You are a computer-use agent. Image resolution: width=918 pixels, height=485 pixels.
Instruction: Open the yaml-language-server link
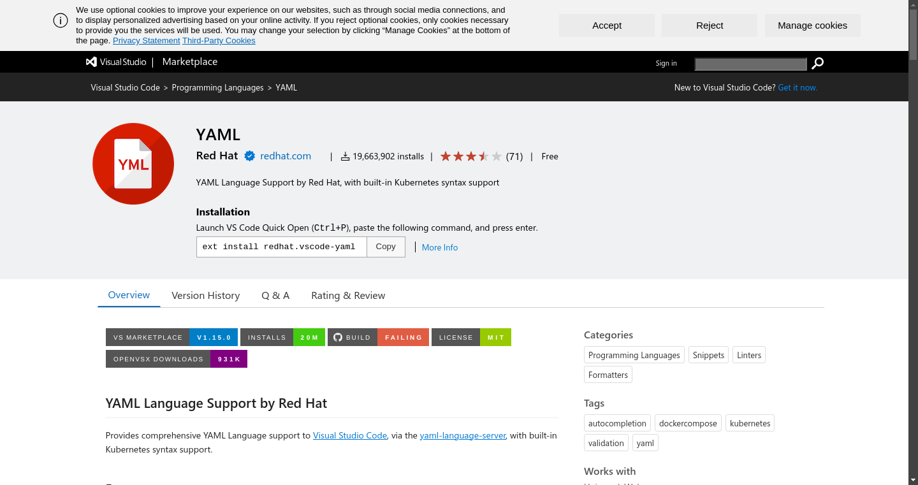coord(463,435)
